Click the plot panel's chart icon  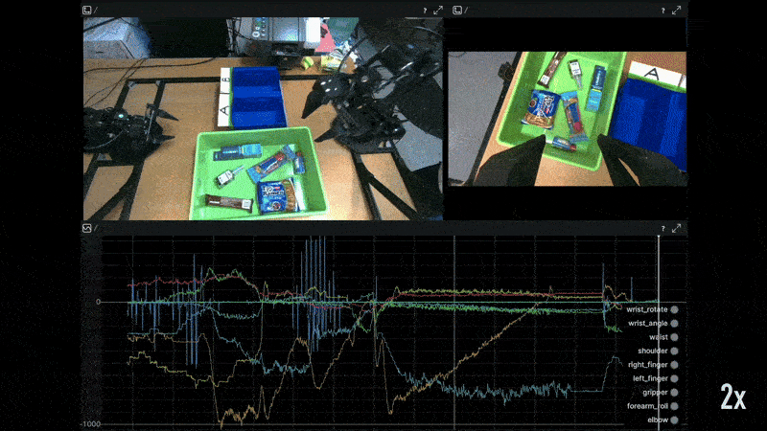[x=87, y=229]
